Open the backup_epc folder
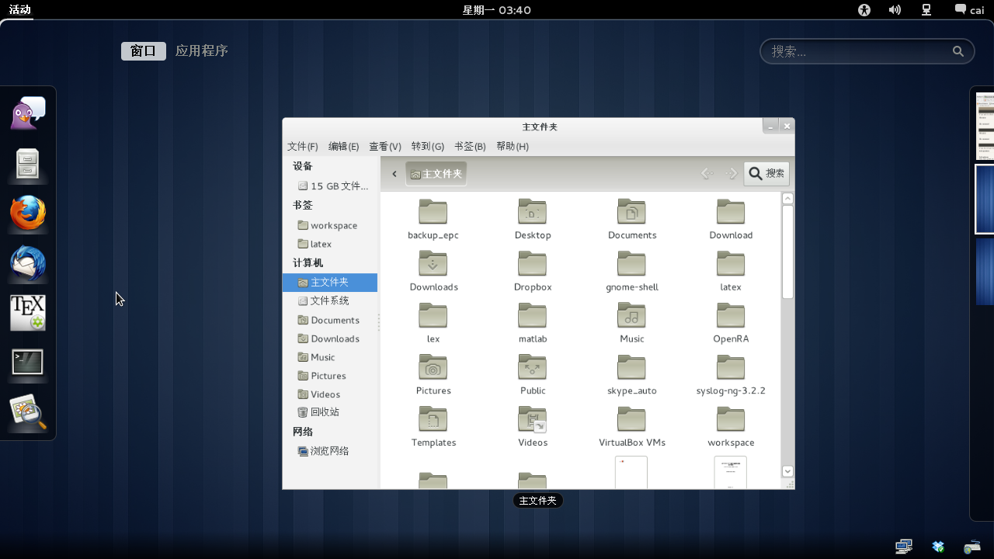Screen dimensions: 994x559 pos(433,220)
